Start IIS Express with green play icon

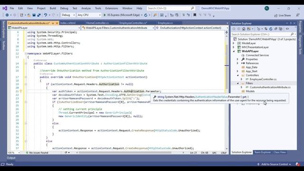click(104, 15)
